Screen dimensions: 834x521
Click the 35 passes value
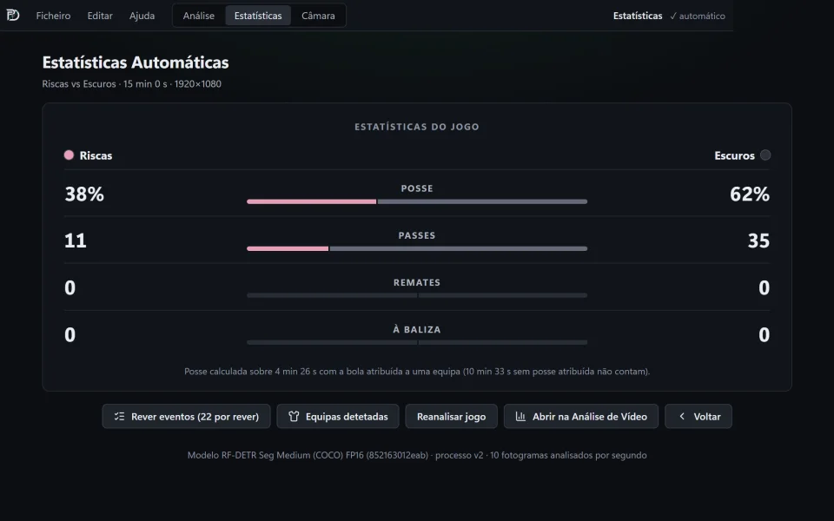(758, 241)
